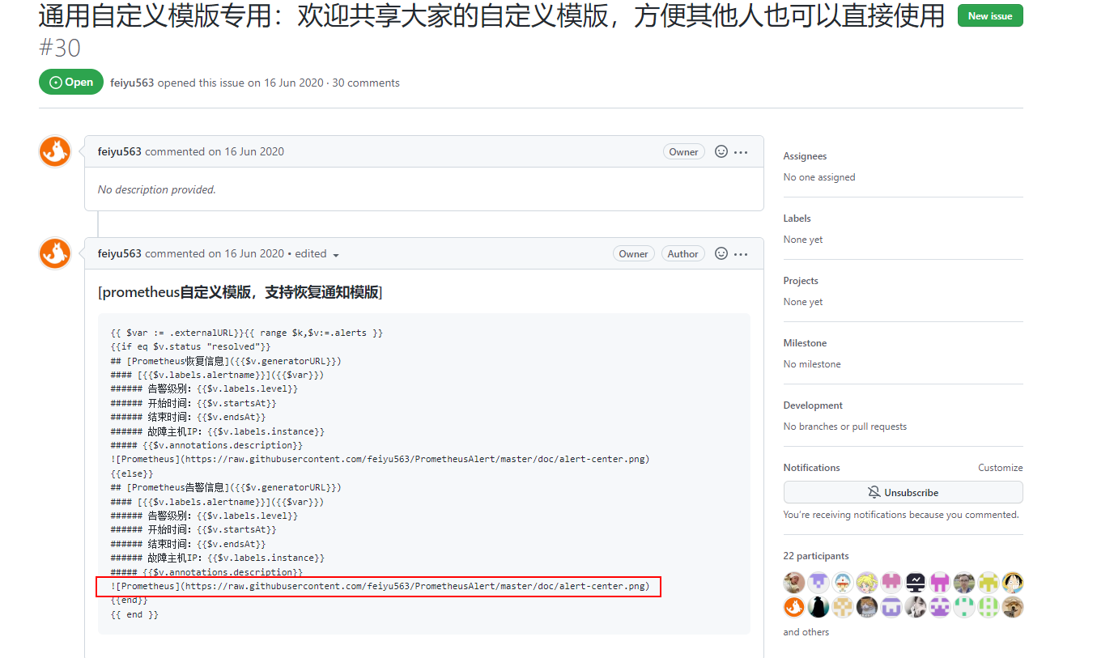Open the smiley reaction picker on second comment
This screenshot has width=1097, height=658.
click(x=721, y=253)
